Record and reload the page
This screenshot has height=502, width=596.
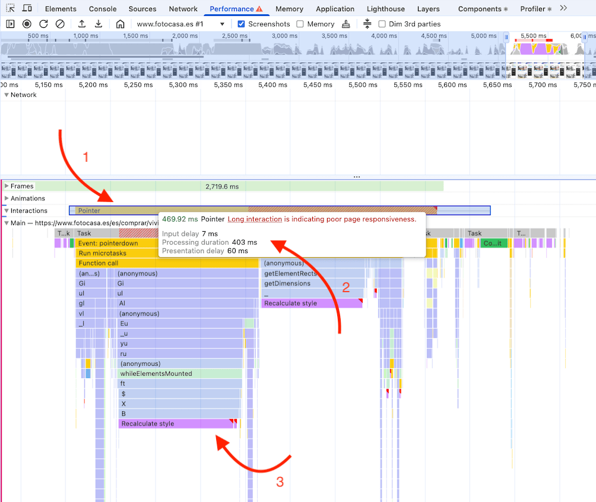pos(42,24)
